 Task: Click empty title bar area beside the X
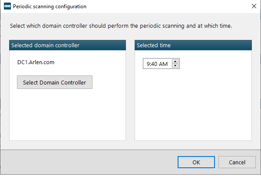point(166,7)
